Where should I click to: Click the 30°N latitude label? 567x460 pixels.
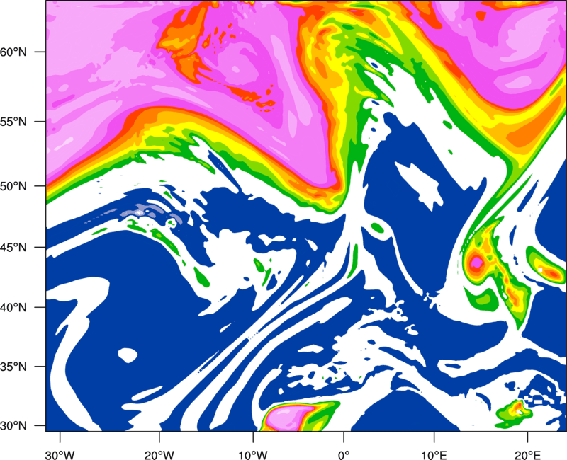coord(13,426)
